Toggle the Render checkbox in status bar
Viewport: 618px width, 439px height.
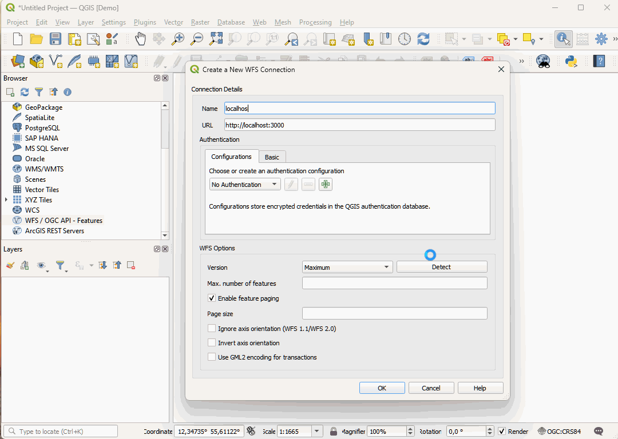pyautogui.click(x=502, y=431)
